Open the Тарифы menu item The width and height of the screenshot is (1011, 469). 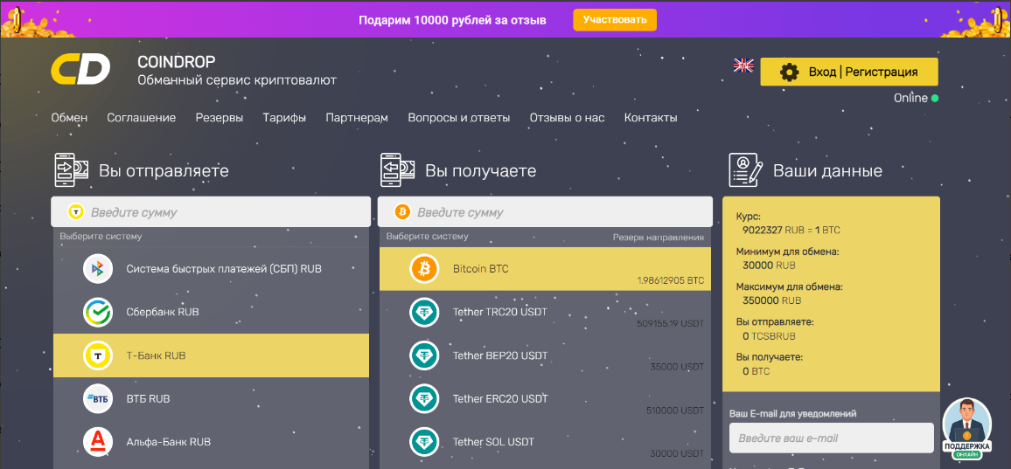[x=284, y=118]
